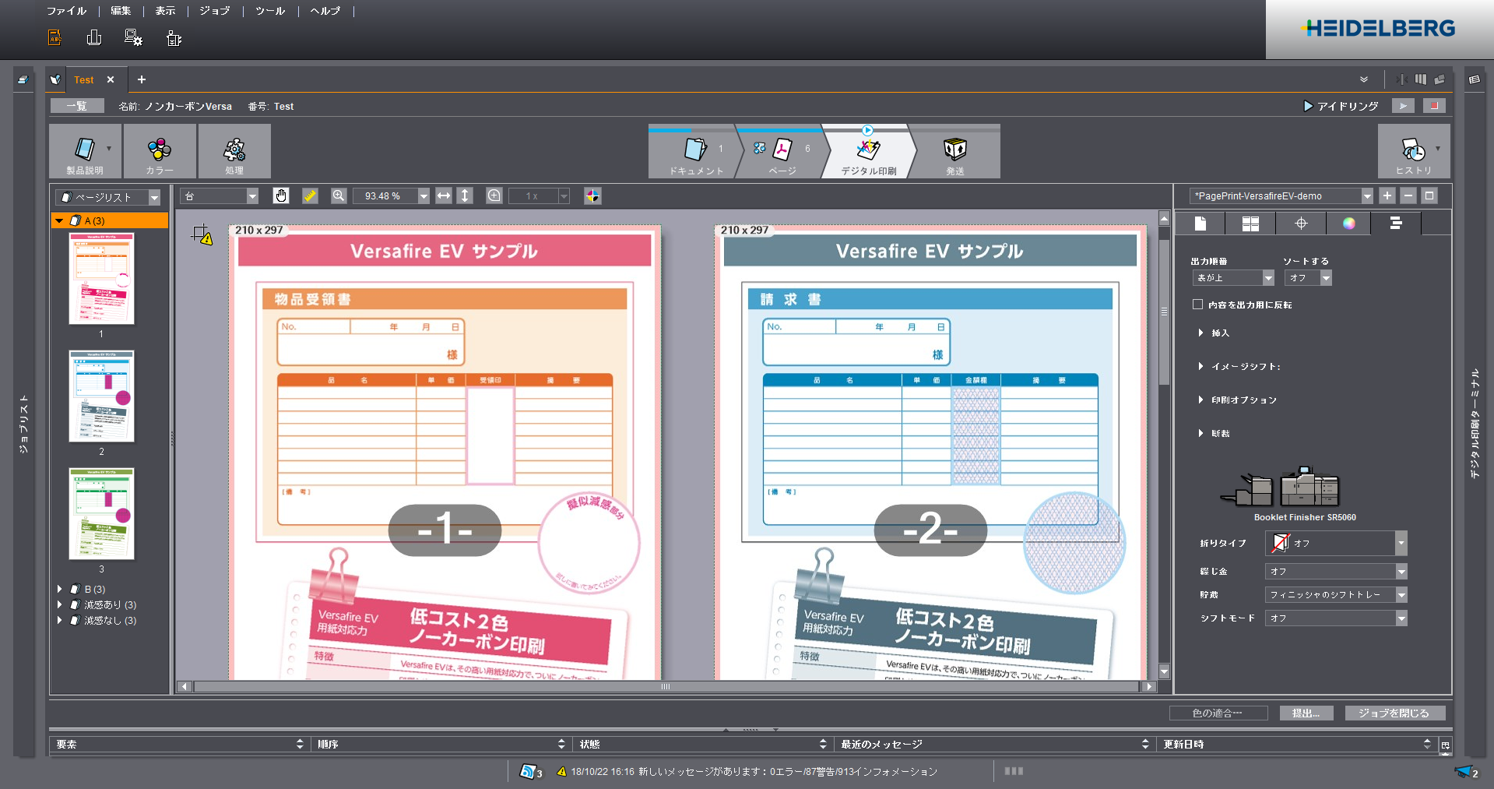Click the warning crop marker icon
Screen dimensions: 1494x789
(x=202, y=234)
